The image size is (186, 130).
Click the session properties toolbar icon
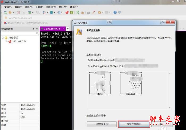(29, 12)
